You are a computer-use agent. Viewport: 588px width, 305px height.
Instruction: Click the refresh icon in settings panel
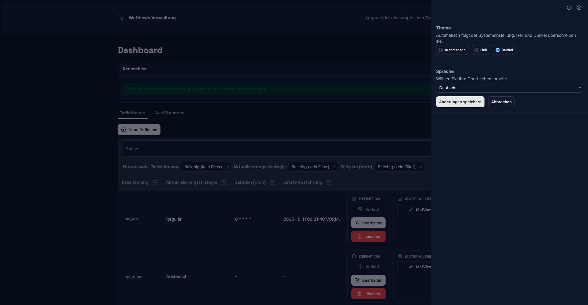pos(569,8)
